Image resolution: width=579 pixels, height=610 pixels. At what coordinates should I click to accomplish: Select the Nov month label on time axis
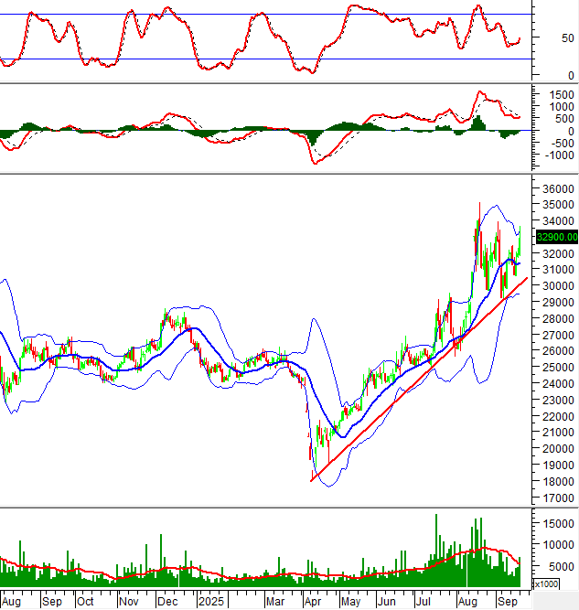pos(129,602)
